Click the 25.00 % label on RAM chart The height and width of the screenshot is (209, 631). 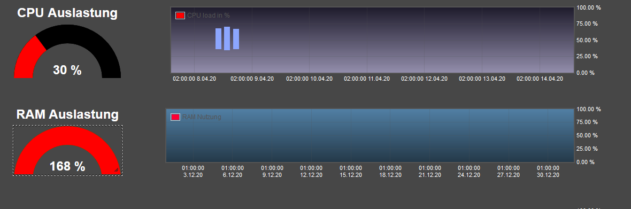point(587,149)
